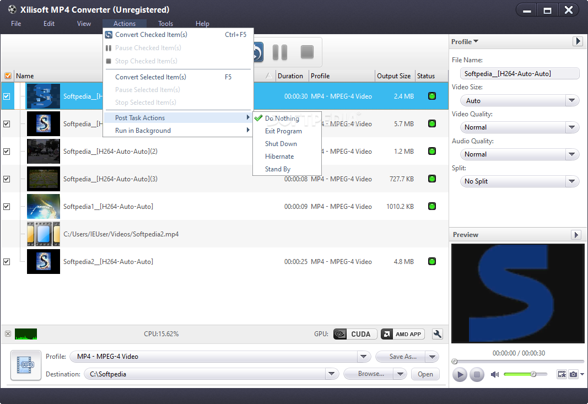Open the File menu
Viewport: 588px width, 404px height.
(16, 24)
